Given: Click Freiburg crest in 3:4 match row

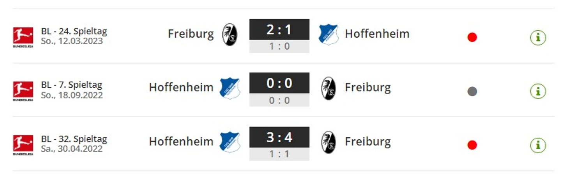Looking at the screenshot, I should pos(329,142).
